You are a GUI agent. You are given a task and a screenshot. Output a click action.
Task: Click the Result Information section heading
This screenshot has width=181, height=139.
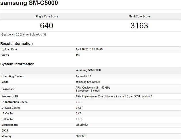pos(16,43)
